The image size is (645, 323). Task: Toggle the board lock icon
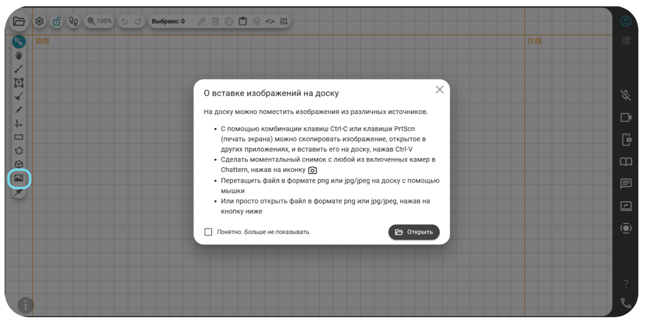click(x=56, y=21)
